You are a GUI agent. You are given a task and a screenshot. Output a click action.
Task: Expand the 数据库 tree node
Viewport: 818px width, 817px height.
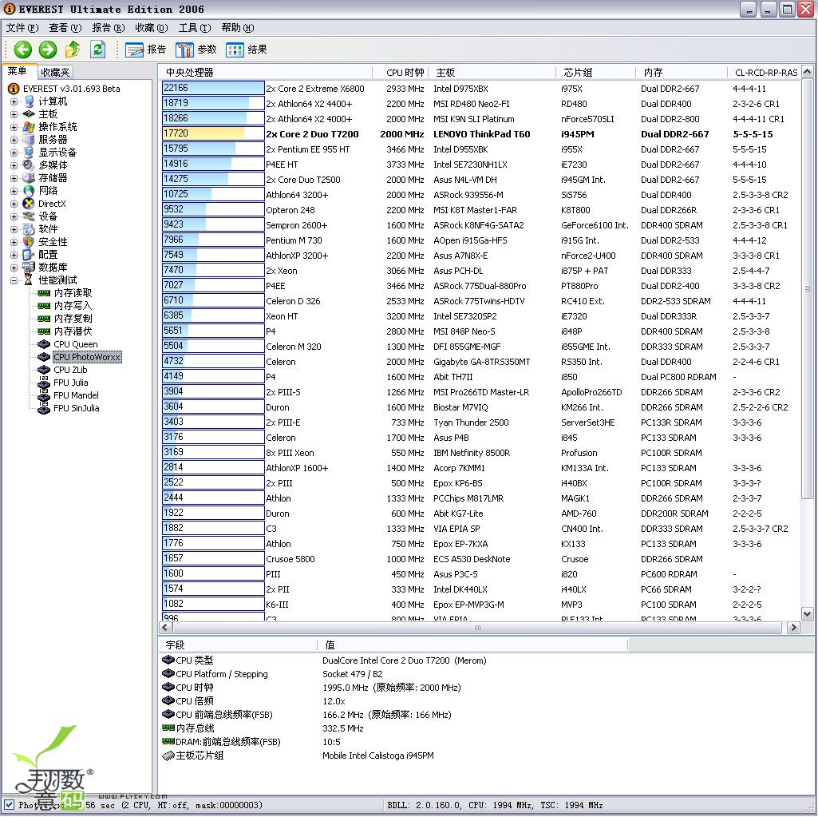pyautogui.click(x=14, y=268)
